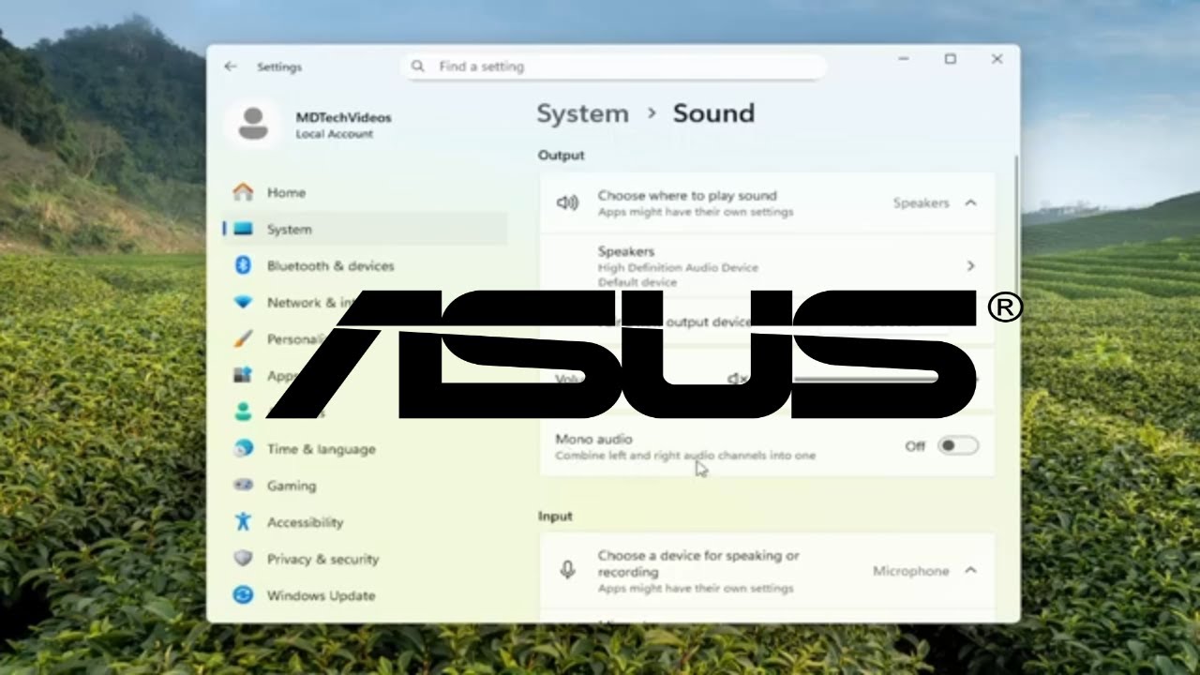Click the Local Account text

[x=334, y=134]
